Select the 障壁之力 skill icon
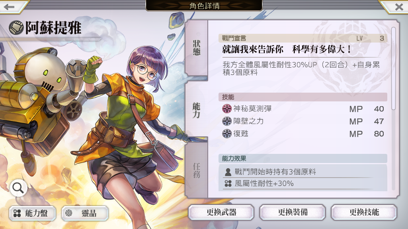The width and height of the screenshot is (408, 229). (227, 121)
